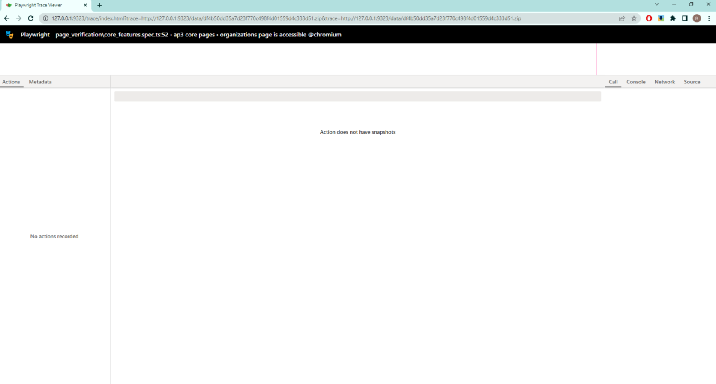Bookmark this page with star icon

pos(634,18)
